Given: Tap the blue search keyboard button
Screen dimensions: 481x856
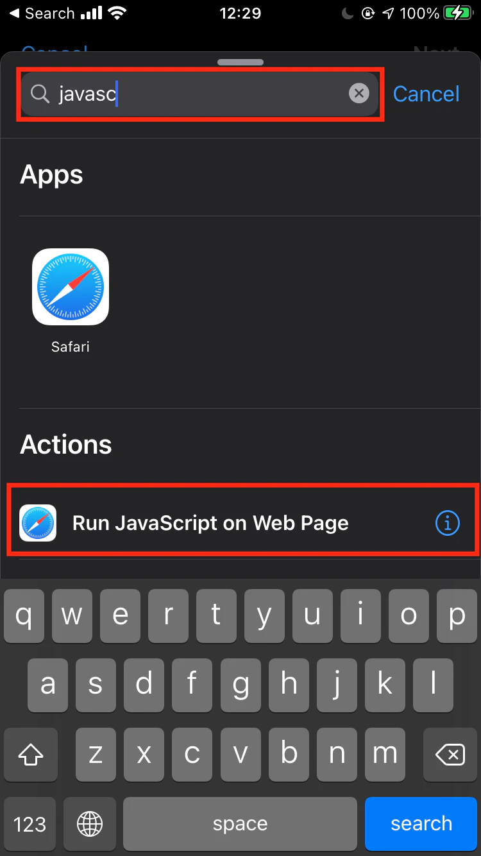Looking at the screenshot, I should click(421, 824).
